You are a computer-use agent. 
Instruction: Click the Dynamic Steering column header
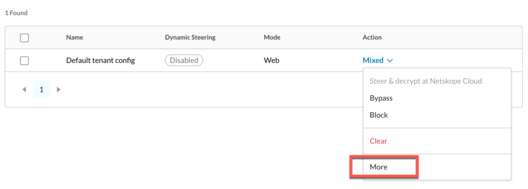(x=190, y=38)
